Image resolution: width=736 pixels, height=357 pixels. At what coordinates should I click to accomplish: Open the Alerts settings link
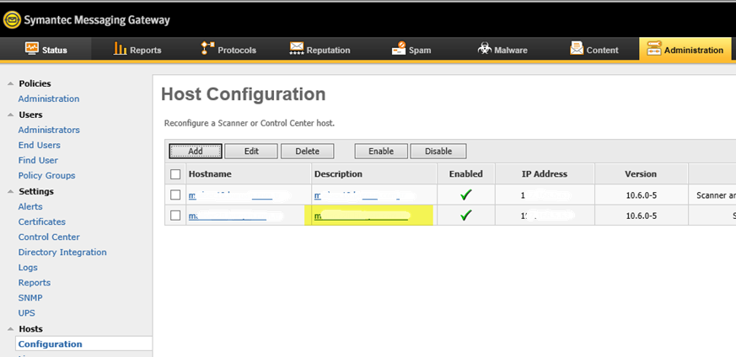click(x=30, y=206)
